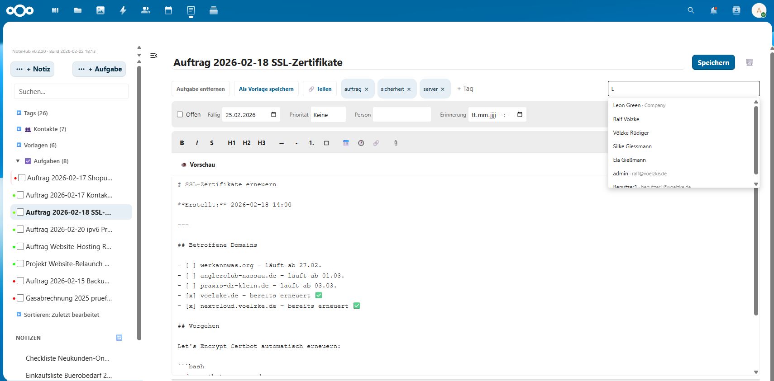The width and height of the screenshot is (774, 381).
Task: Click the clock timestamp icon in toolbar
Action: [x=361, y=143]
